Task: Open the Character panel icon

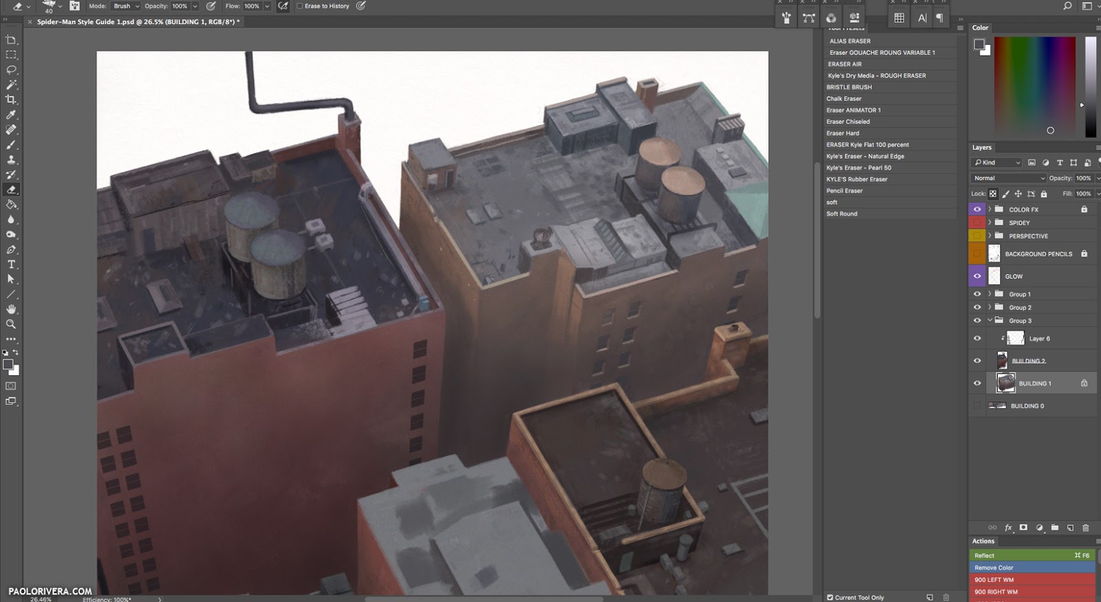Action: pyautogui.click(x=922, y=18)
